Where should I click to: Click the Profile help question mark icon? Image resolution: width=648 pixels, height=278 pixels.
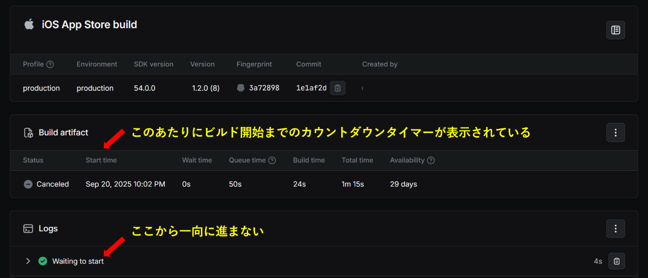pos(50,64)
